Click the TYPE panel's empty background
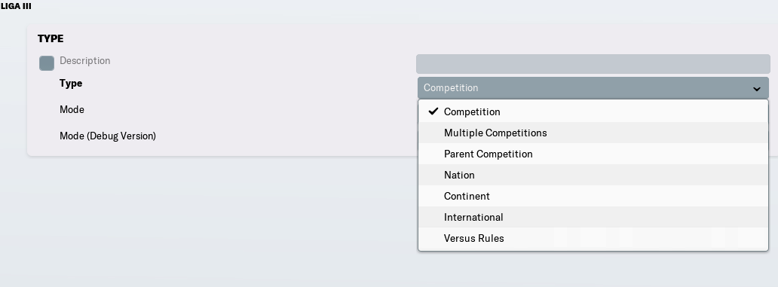This screenshot has width=778, height=287. click(x=248, y=99)
